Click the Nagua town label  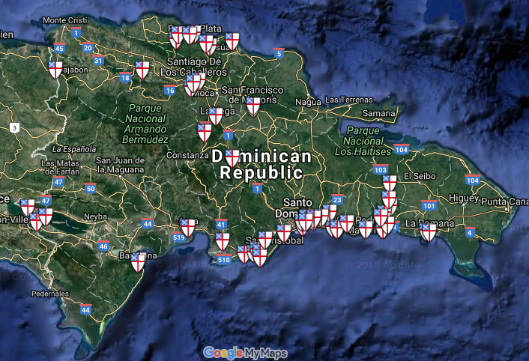click(308, 102)
